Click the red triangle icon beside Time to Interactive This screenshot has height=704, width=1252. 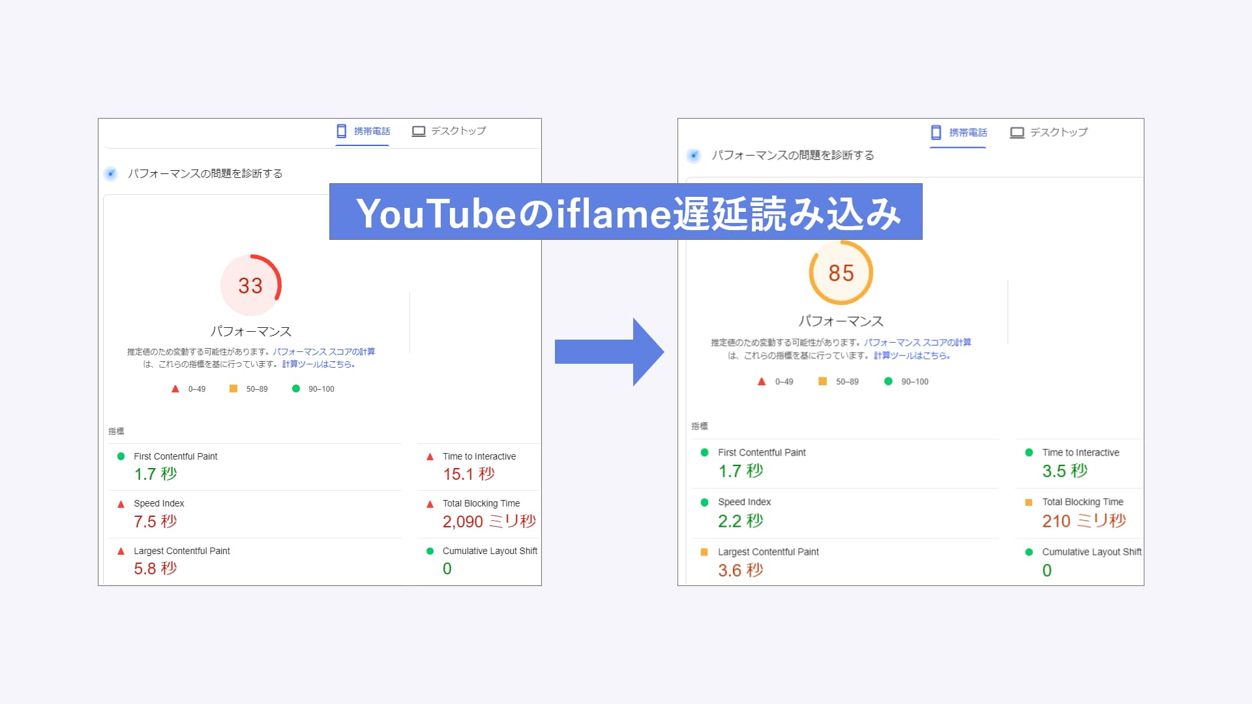click(430, 456)
